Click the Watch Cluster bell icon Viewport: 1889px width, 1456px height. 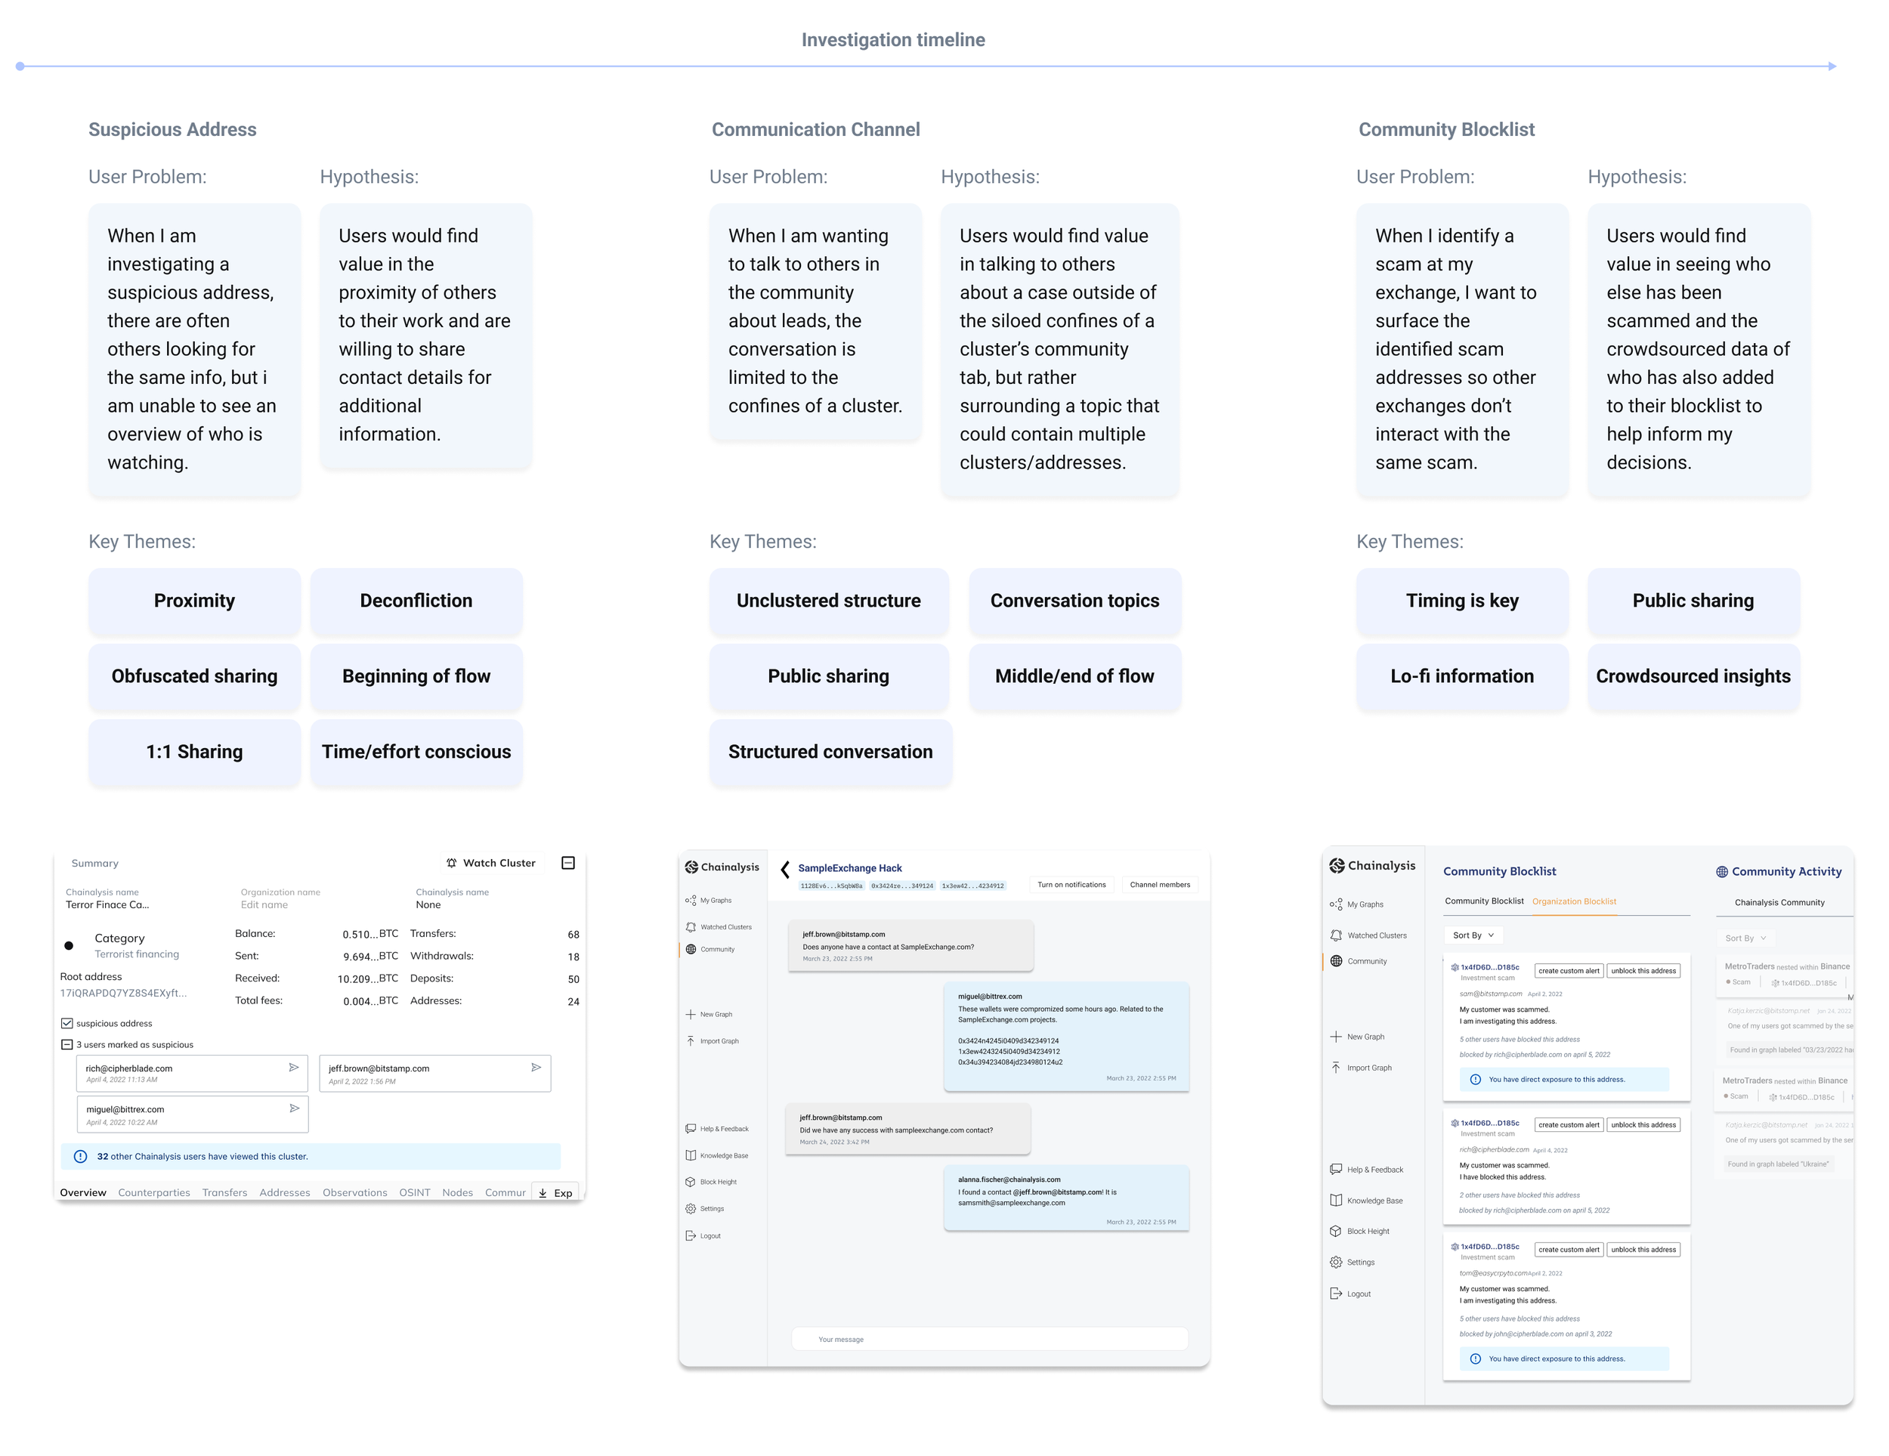coord(452,863)
